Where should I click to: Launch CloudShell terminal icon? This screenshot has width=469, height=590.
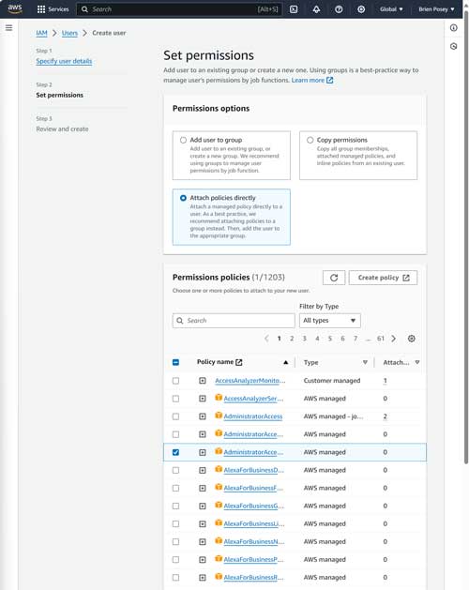[294, 9]
